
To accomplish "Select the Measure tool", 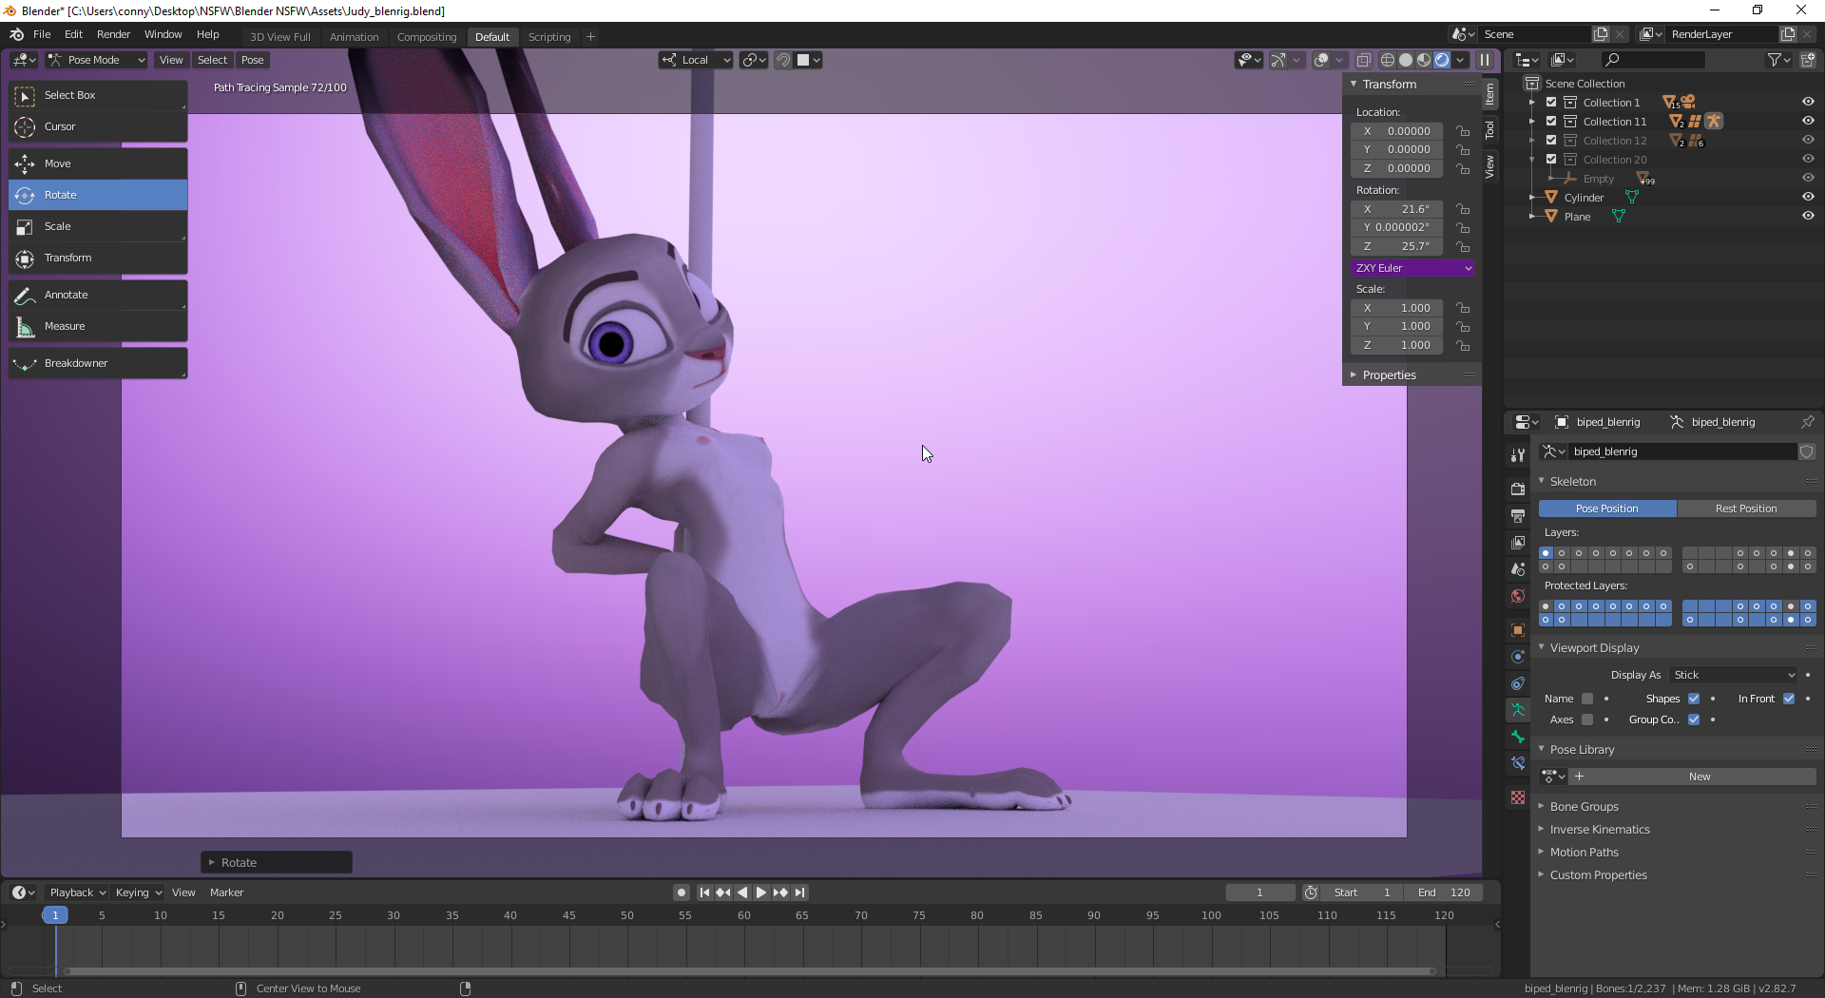I will click(x=97, y=326).
